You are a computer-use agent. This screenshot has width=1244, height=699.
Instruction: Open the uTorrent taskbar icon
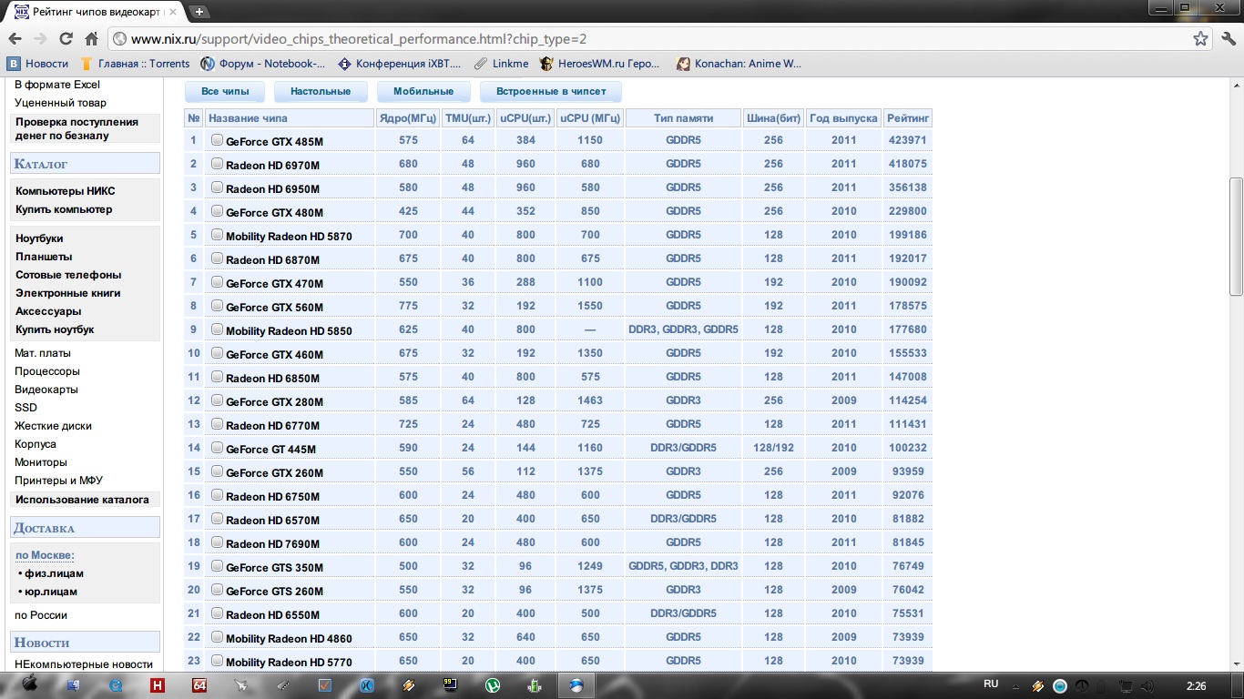pos(493,685)
